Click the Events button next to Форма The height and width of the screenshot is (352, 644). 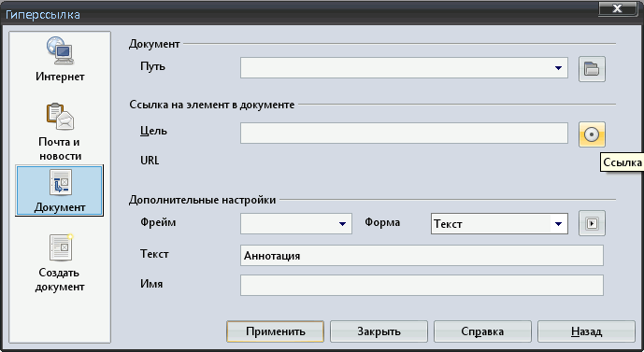592,223
